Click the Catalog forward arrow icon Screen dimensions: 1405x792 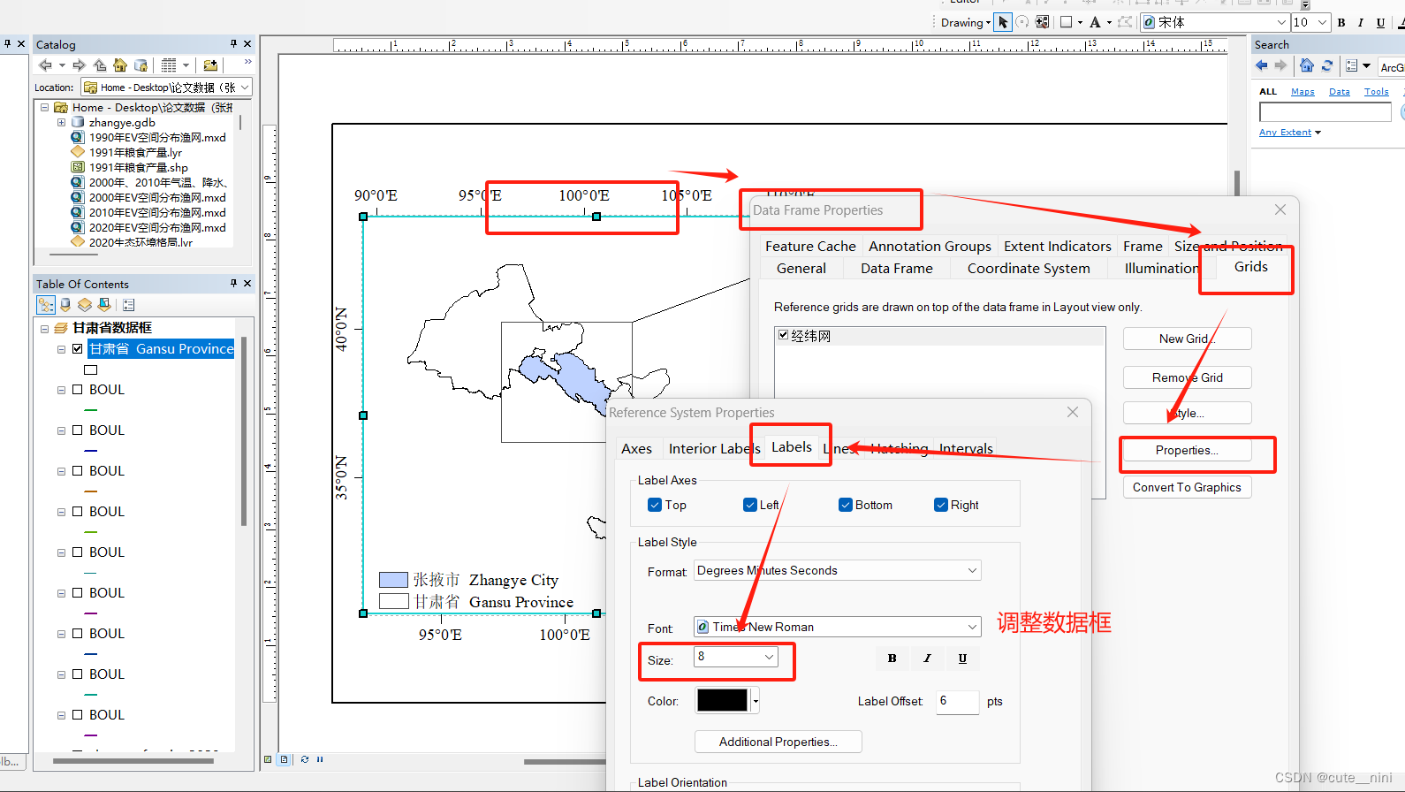79,65
